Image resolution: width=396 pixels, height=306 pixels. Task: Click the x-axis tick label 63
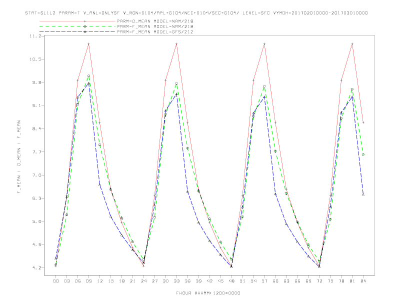(286, 281)
